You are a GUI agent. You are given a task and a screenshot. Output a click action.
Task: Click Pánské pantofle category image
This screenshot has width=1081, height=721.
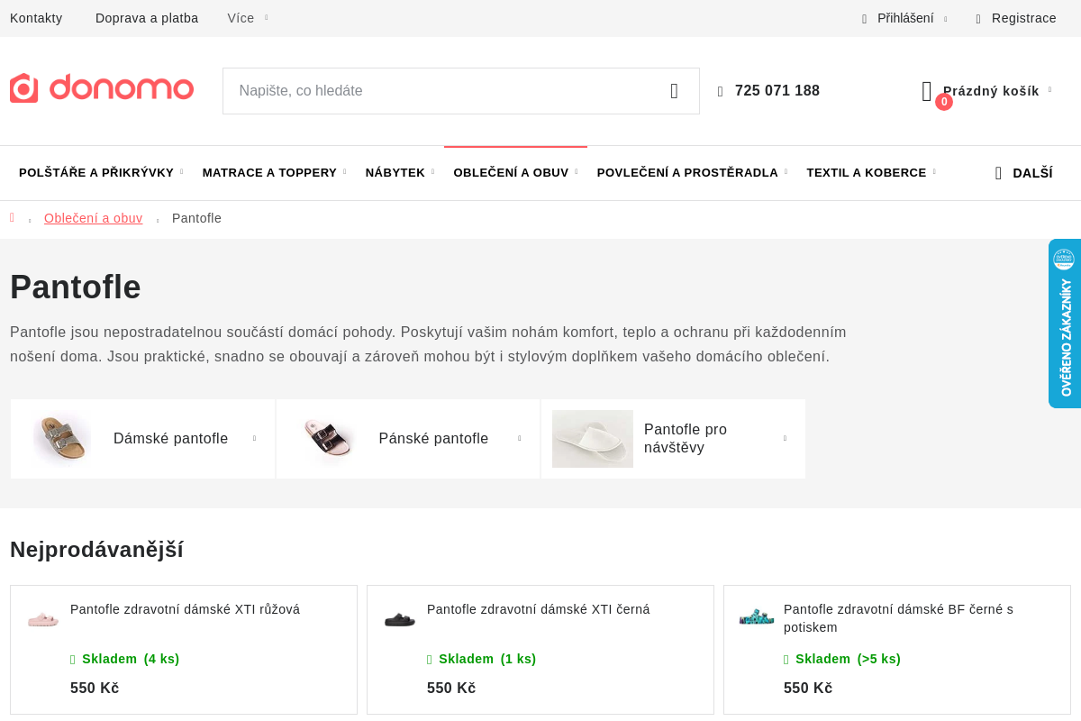click(x=328, y=439)
